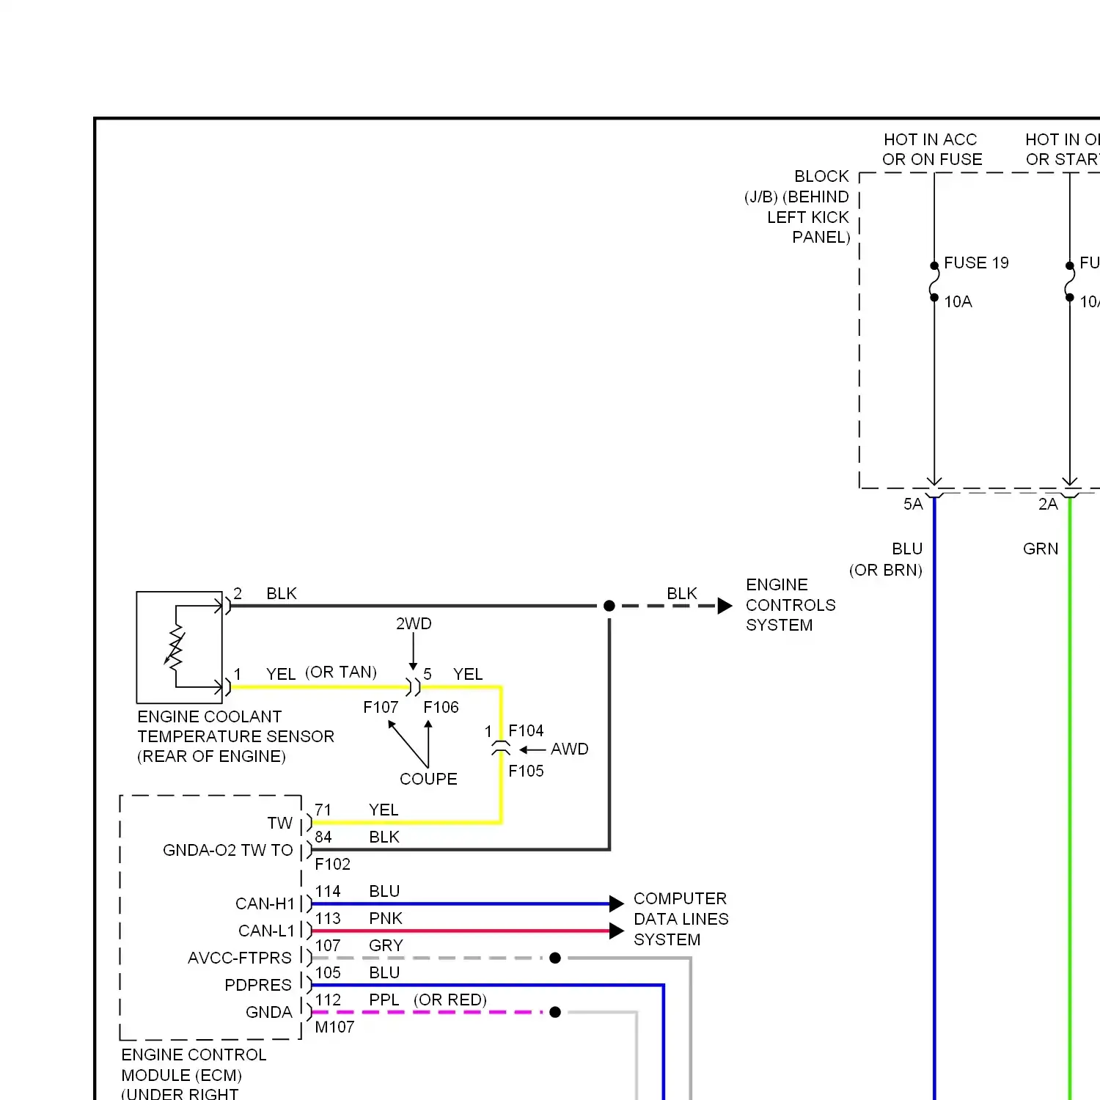Click the 'GRN' wire color label

[1041, 549]
